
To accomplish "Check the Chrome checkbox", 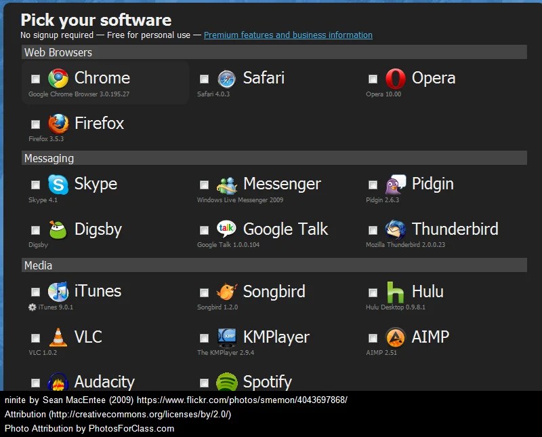I will point(36,79).
